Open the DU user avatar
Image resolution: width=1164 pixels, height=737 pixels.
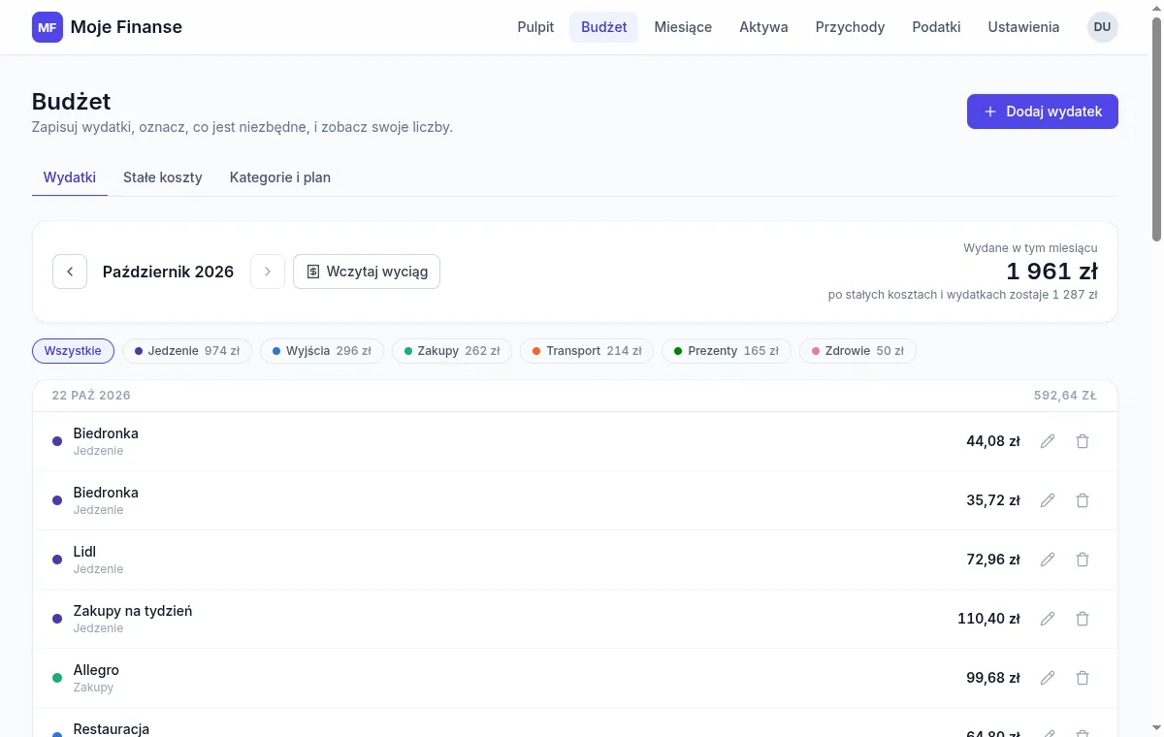(x=1103, y=27)
